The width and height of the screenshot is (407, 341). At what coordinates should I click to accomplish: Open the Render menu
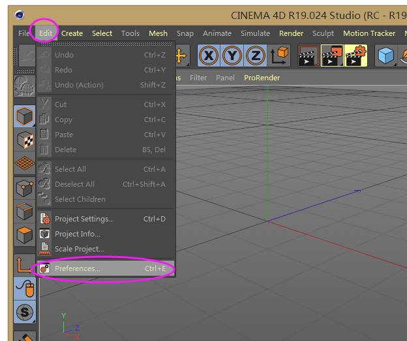tap(291, 33)
